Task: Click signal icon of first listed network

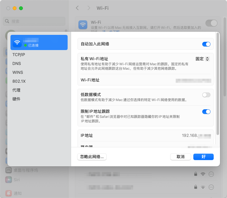Action: [x=203, y=174]
